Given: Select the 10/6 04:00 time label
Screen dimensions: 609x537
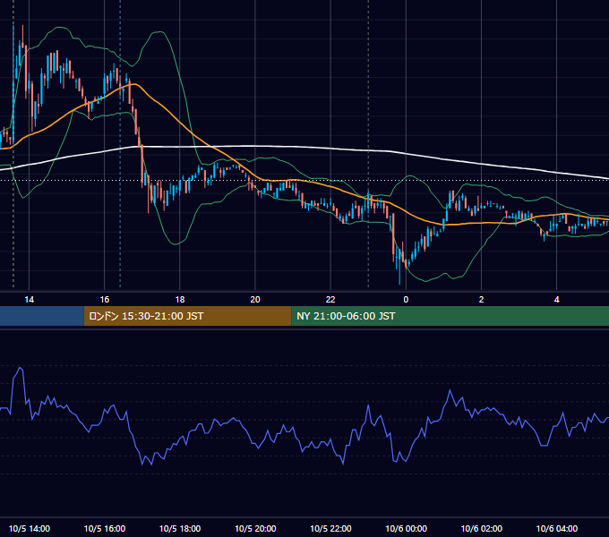Looking at the screenshot, I should (556, 528).
